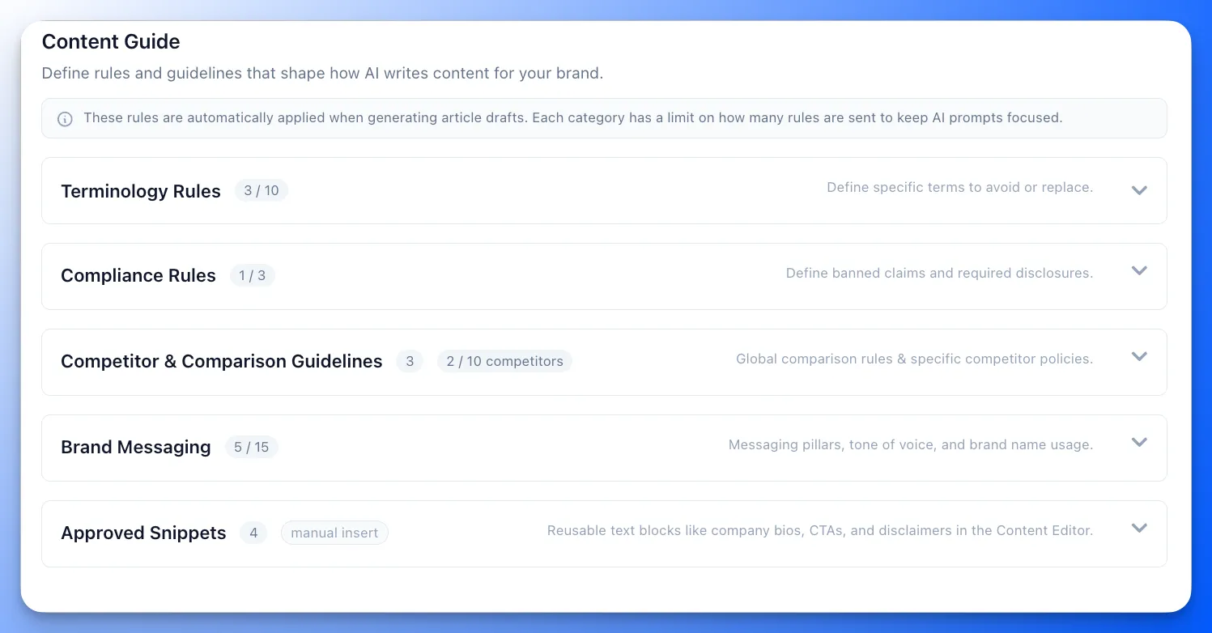The image size is (1212, 633).
Task: Click the Competitor Guidelines rules badge
Action: point(410,361)
